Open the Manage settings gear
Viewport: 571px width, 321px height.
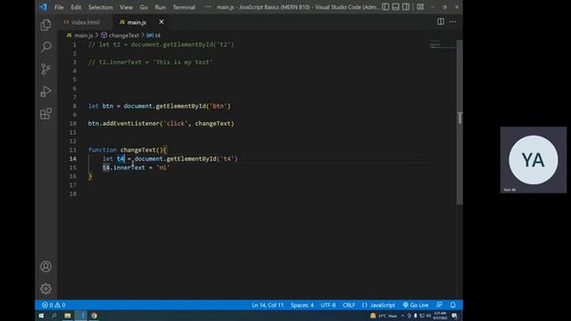(46, 288)
